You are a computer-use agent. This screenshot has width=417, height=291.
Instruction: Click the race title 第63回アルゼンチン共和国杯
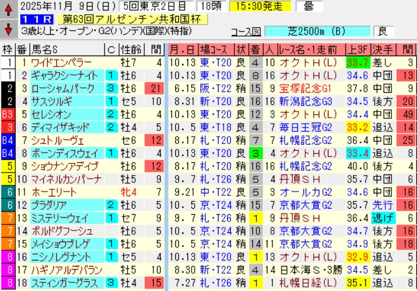pyautogui.click(x=125, y=20)
